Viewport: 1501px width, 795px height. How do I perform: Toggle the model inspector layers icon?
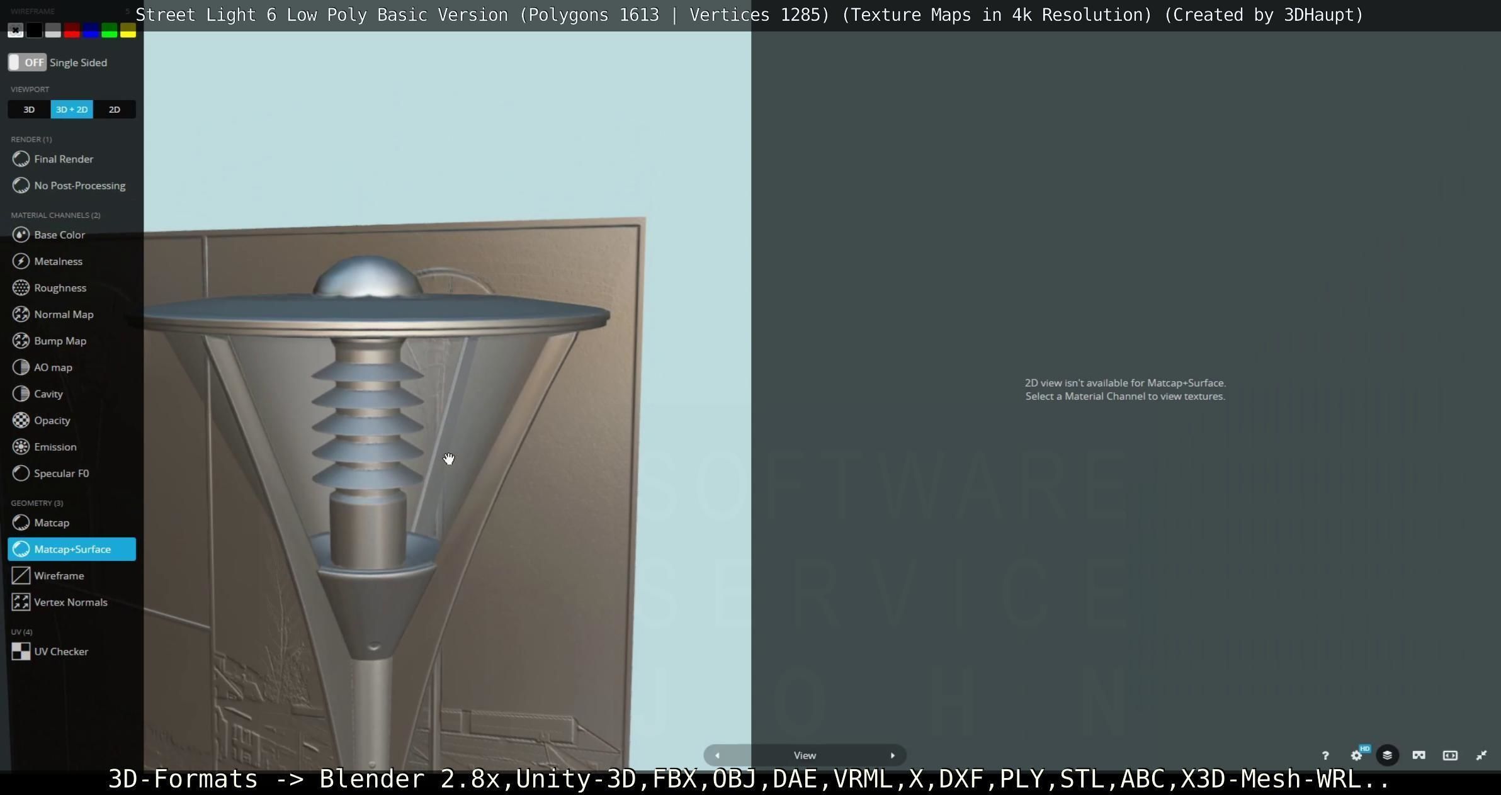1387,755
